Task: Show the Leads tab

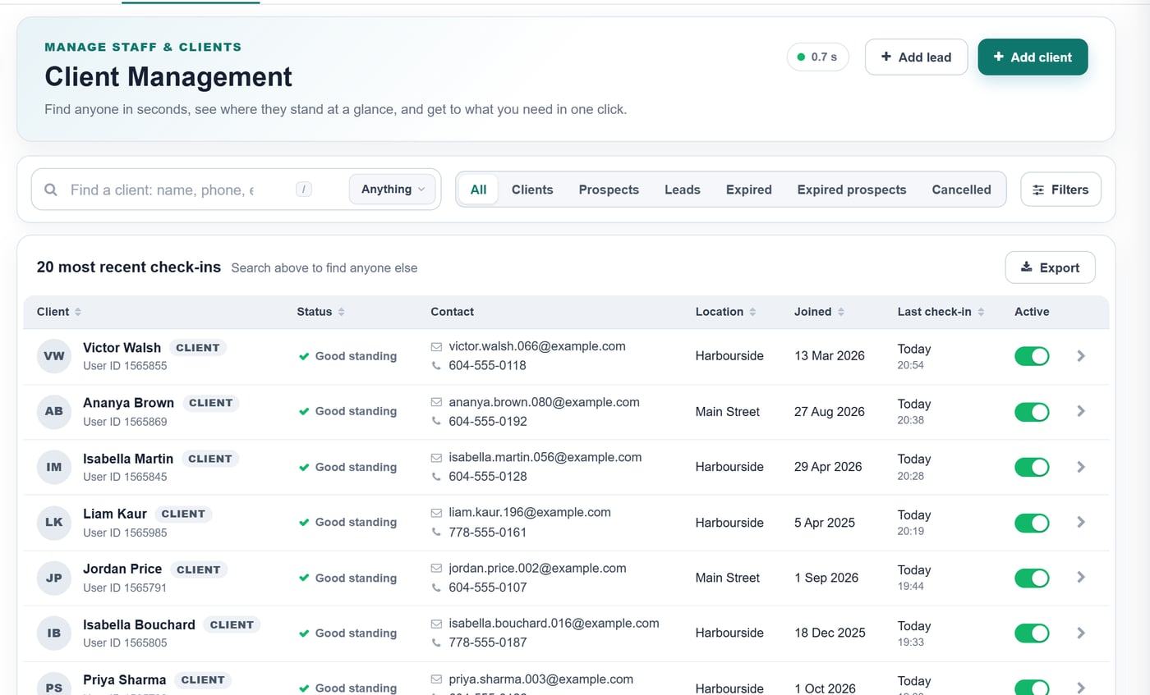Action: pyautogui.click(x=683, y=190)
